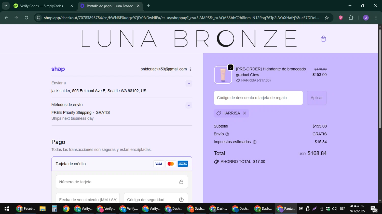Click the savings tag icon beside AHORRO TOTAL
382x214 pixels.
pos(216,162)
